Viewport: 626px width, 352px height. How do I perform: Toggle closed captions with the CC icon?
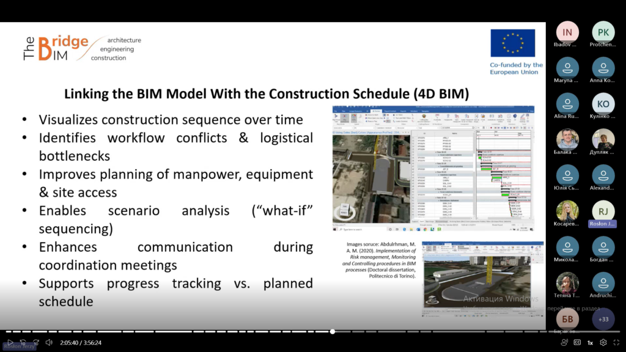[577, 343]
